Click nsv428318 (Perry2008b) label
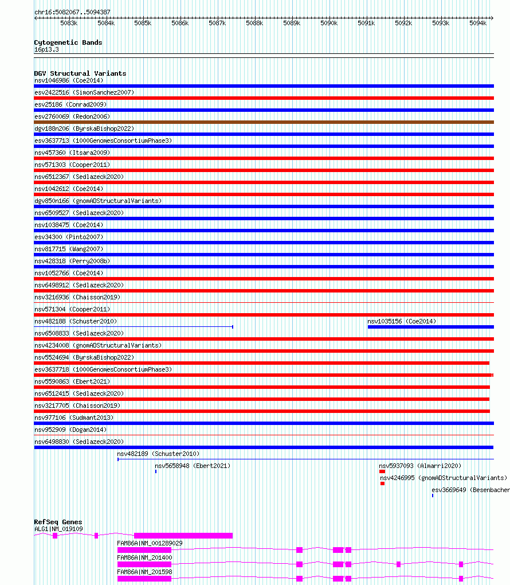This screenshot has height=585, width=510. click(72, 261)
